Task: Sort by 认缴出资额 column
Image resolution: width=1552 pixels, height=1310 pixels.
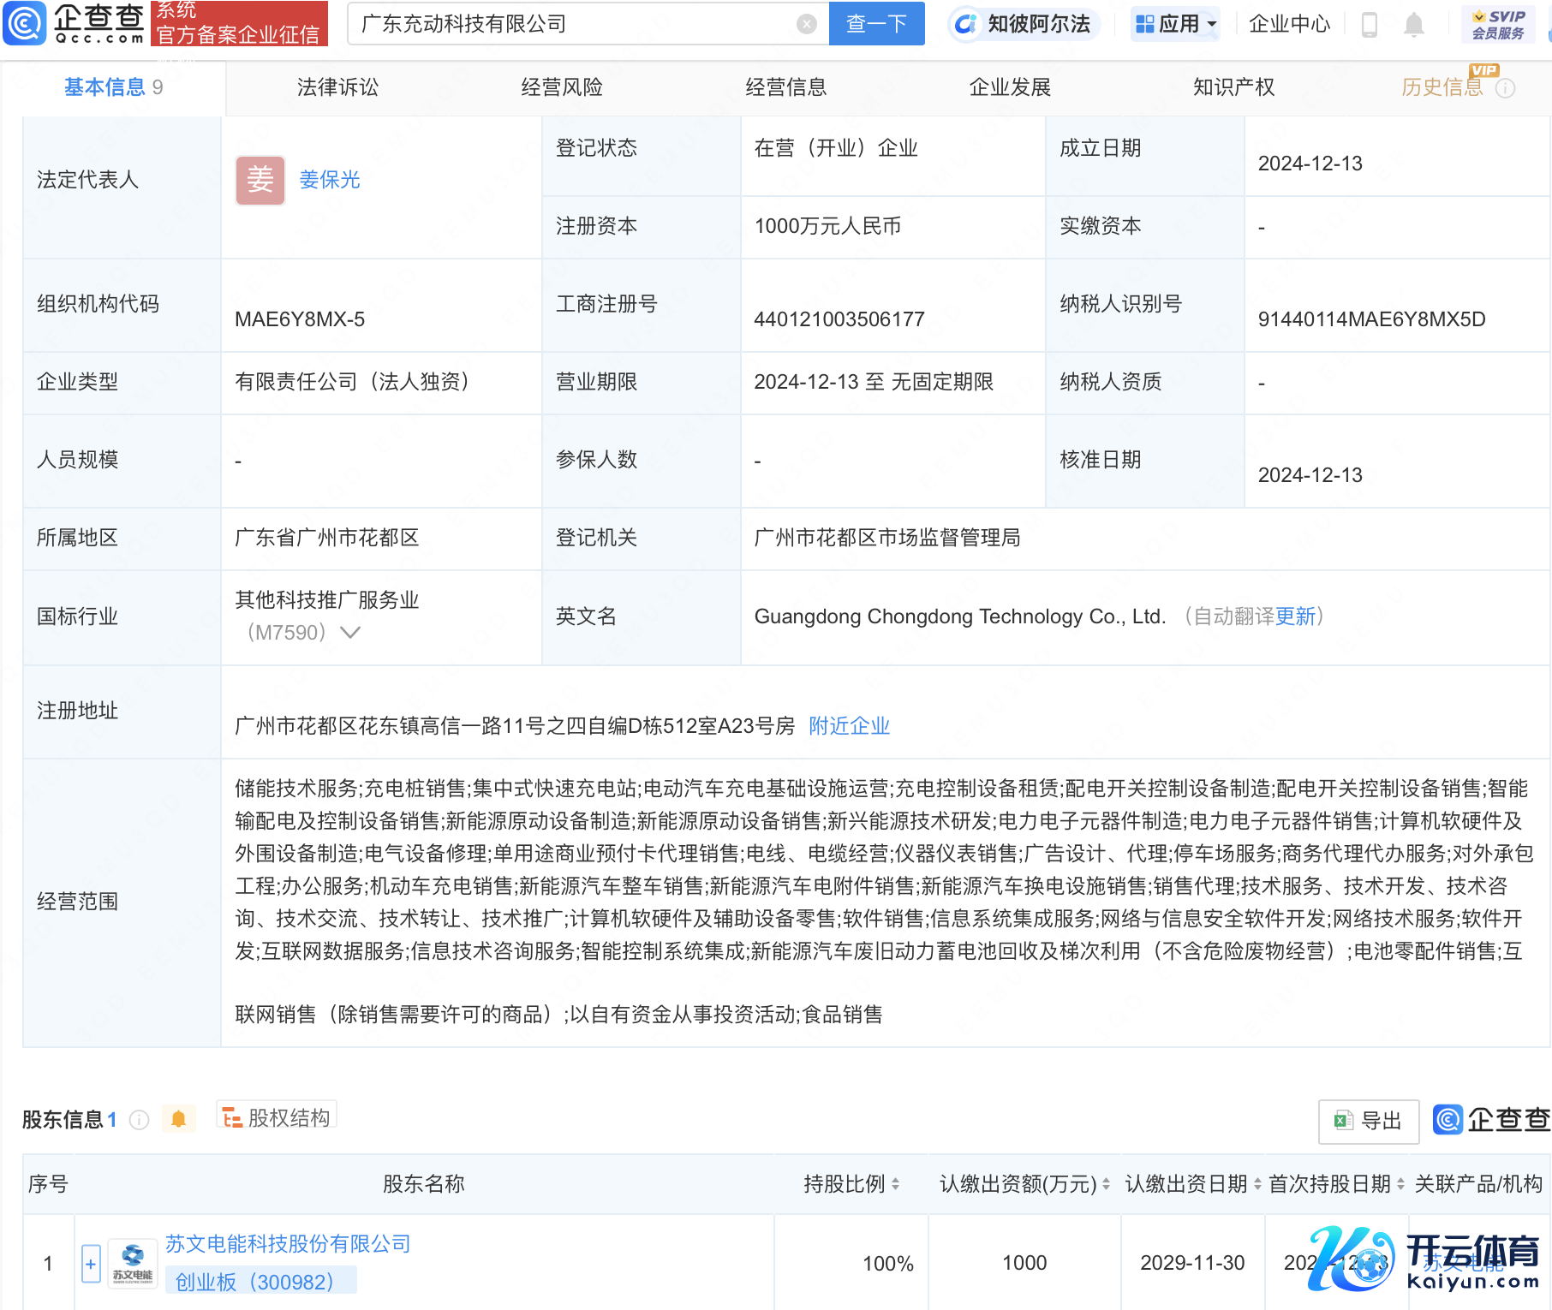Action: click(1105, 1184)
